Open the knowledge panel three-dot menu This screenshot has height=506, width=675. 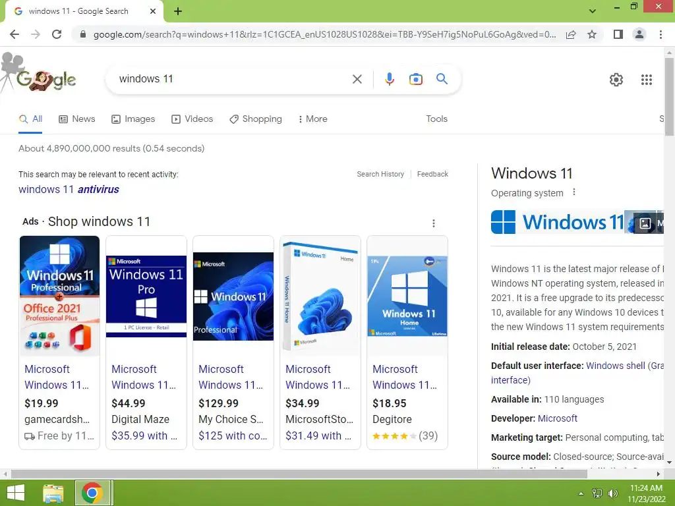(574, 192)
